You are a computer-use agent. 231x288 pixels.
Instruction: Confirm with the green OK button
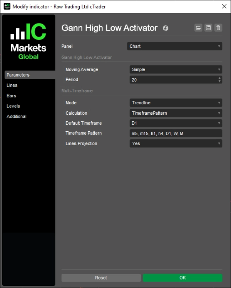(x=182, y=278)
